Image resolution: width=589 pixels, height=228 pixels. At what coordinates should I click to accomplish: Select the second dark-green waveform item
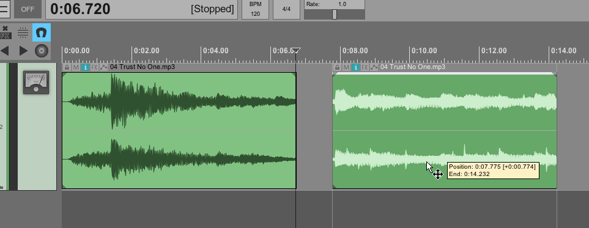click(x=445, y=130)
